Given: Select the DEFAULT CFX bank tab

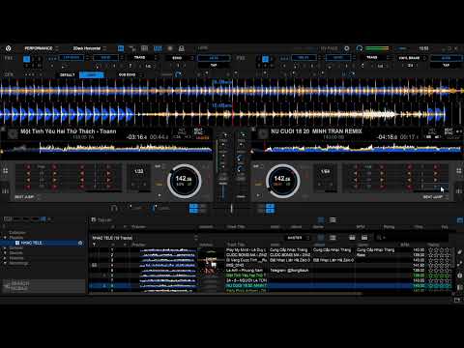Looking at the screenshot, I should (68, 74).
